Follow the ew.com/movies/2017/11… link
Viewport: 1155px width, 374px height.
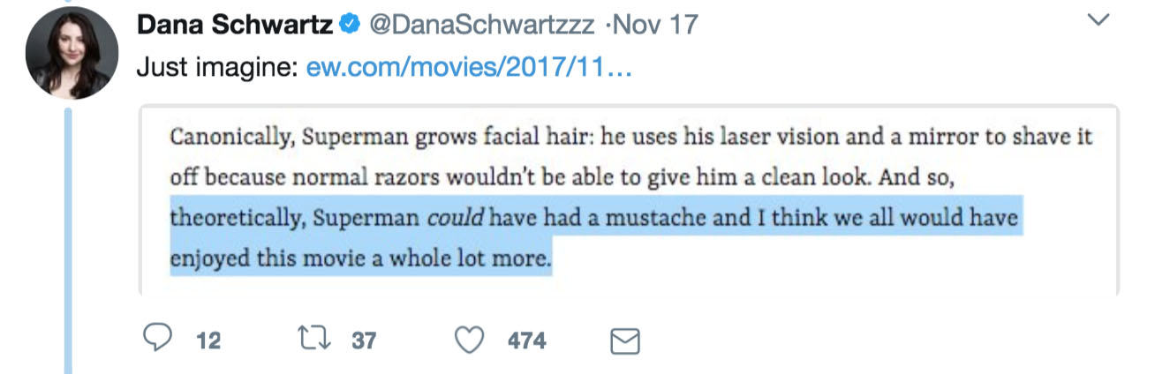click(468, 69)
